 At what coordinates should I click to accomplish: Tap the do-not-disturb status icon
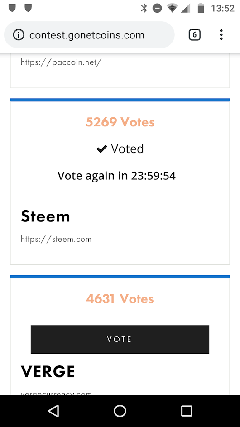(157, 9)
